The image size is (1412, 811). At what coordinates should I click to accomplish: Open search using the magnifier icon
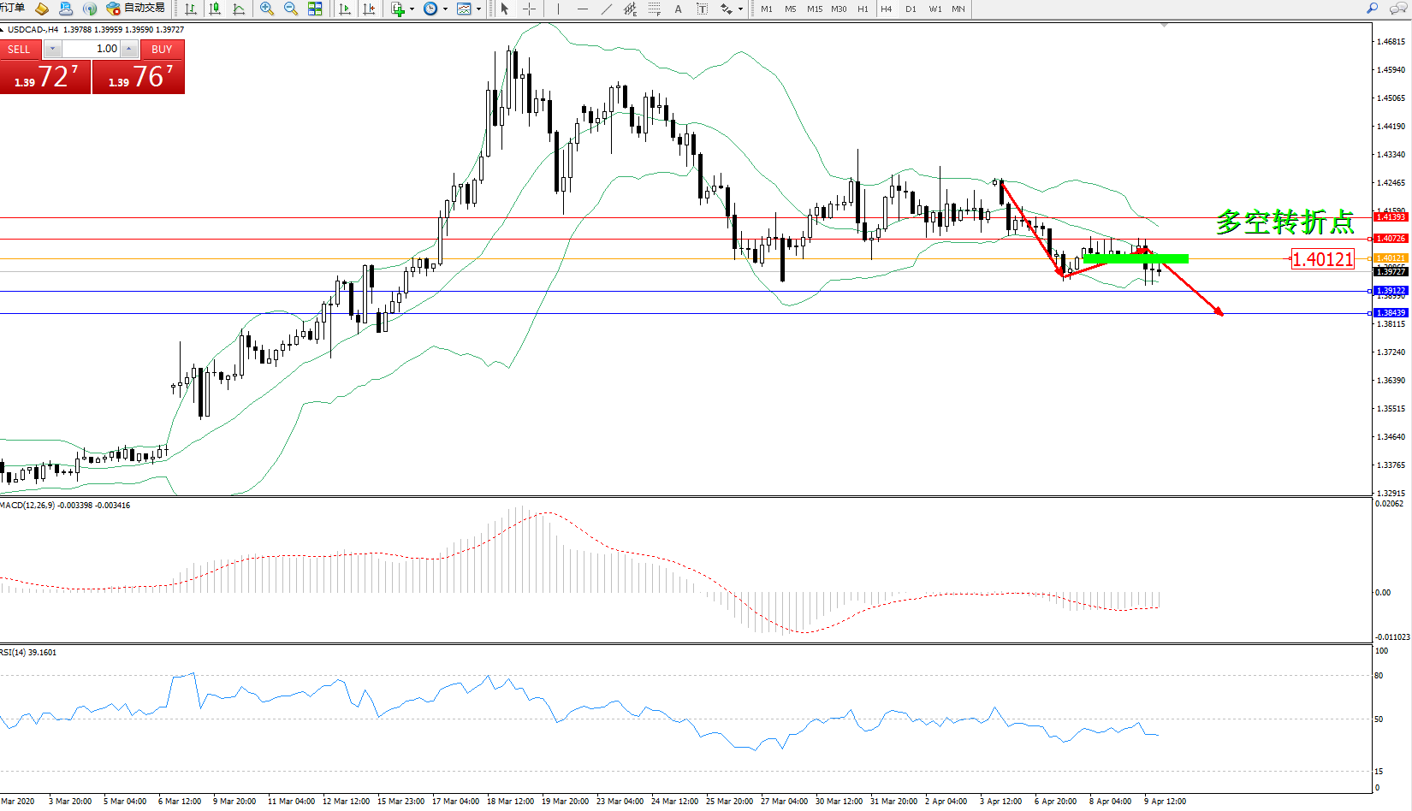(1373, 9)
